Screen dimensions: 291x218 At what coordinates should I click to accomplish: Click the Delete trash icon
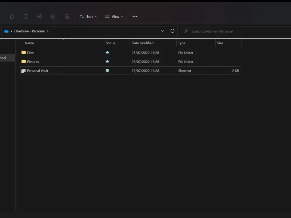point(67,16)
